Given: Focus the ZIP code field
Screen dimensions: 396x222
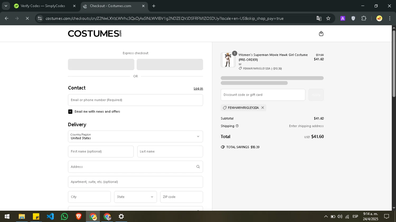Looking at the screenshot, I should 182,197.
